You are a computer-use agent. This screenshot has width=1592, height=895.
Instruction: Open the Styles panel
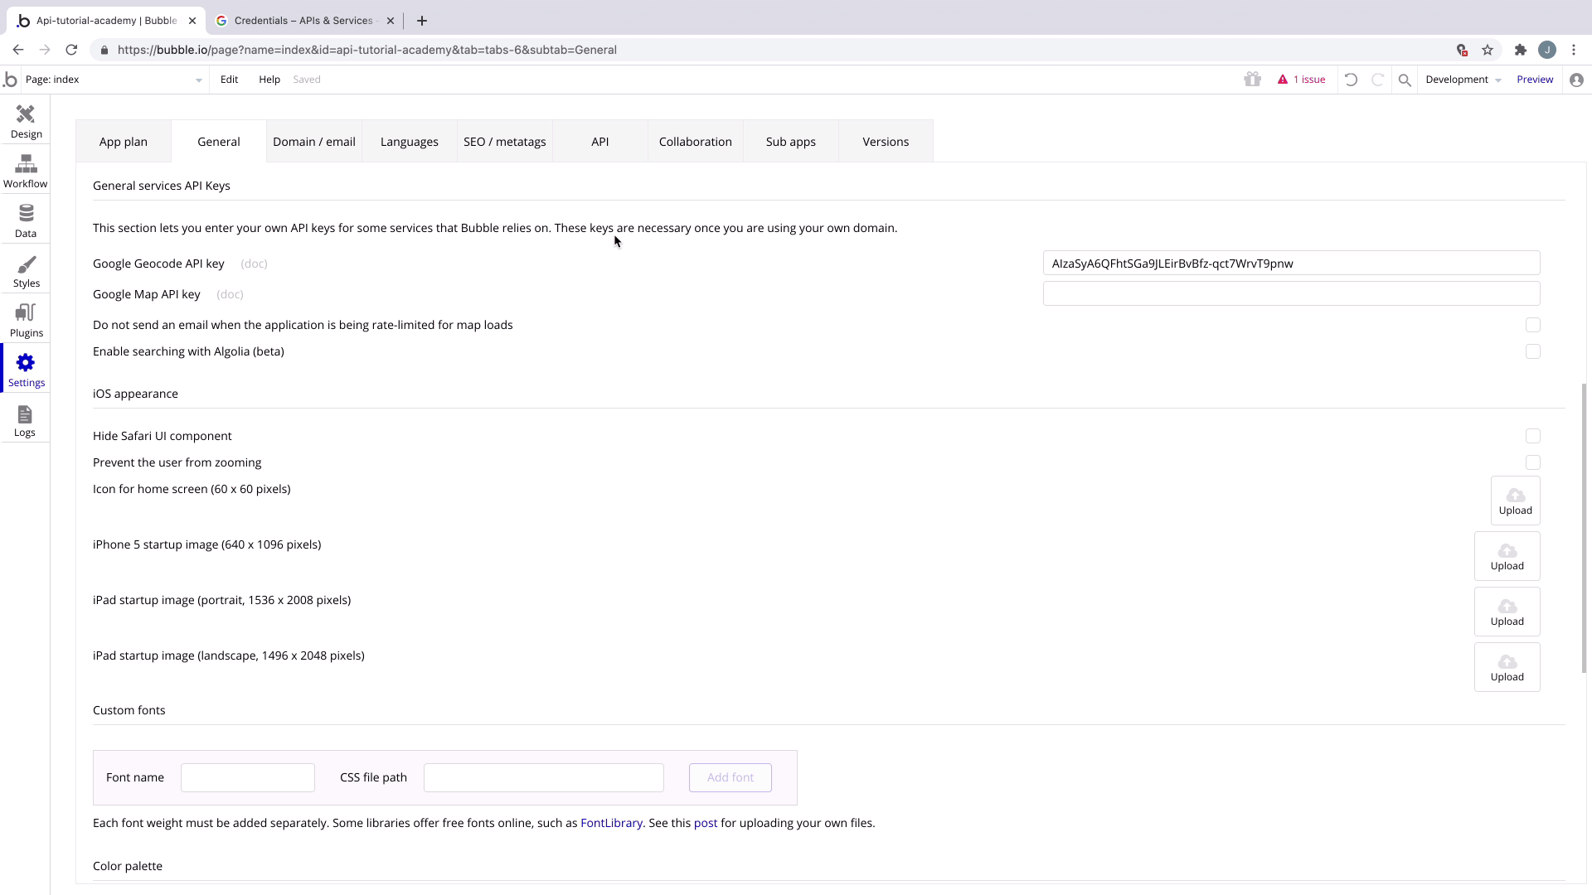pos(26,270)
